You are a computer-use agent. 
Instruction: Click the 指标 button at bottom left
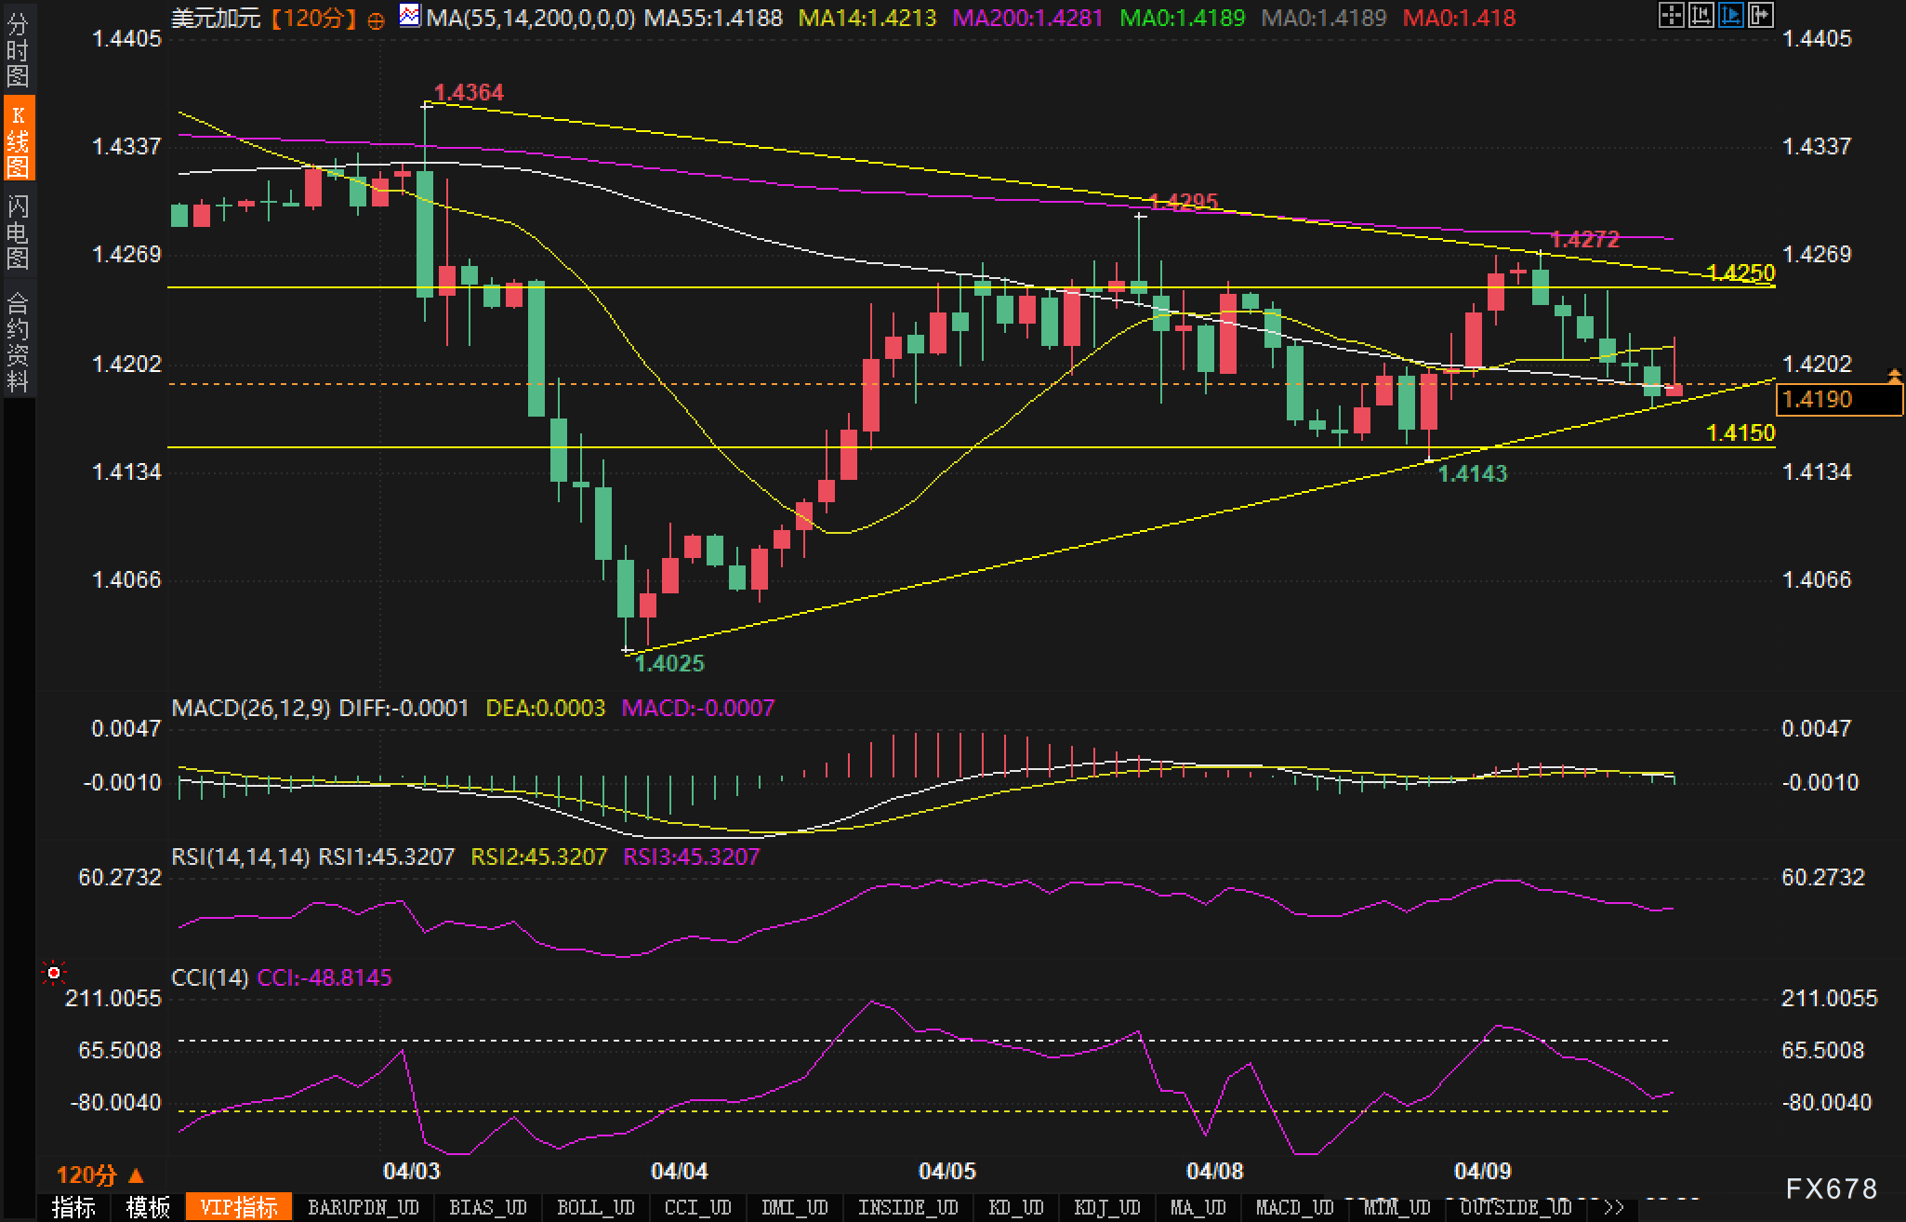(73, 1207)
